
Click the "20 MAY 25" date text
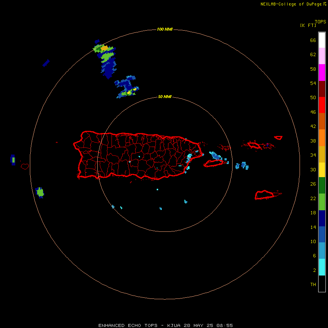pos(199,325)
